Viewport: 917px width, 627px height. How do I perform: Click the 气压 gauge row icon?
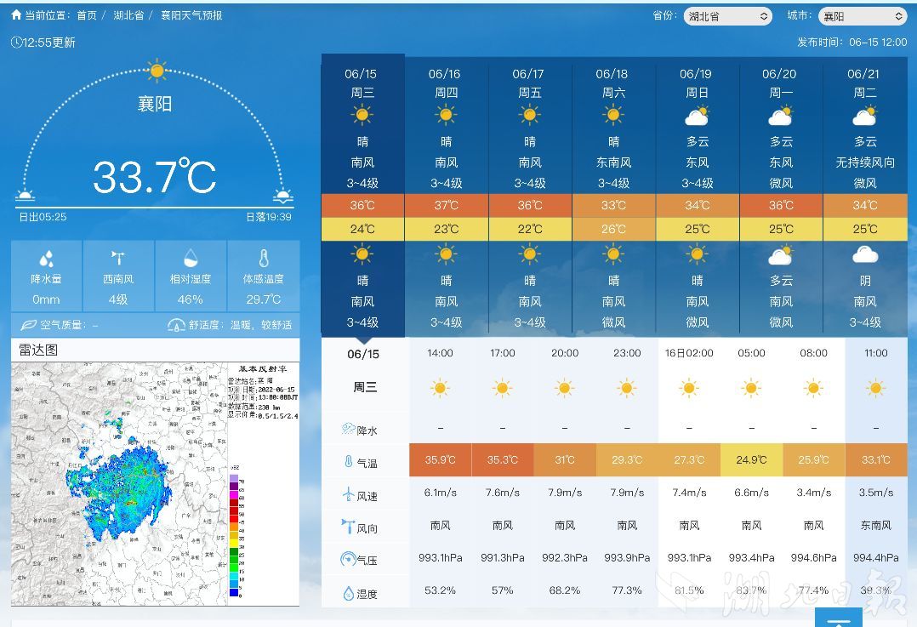coord(349,559)
